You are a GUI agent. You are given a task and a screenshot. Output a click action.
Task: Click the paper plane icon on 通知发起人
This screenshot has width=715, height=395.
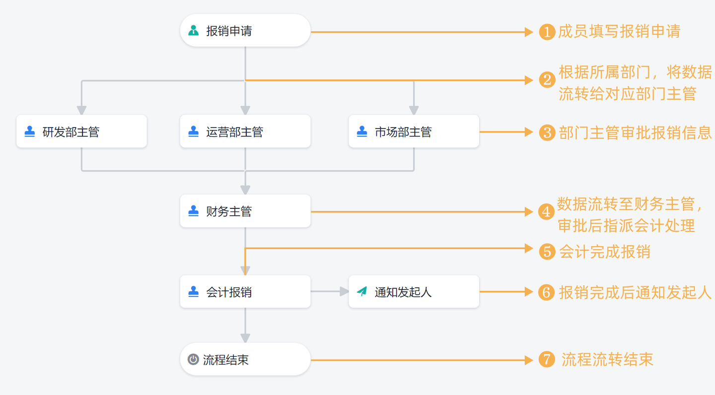coord(362,292)
